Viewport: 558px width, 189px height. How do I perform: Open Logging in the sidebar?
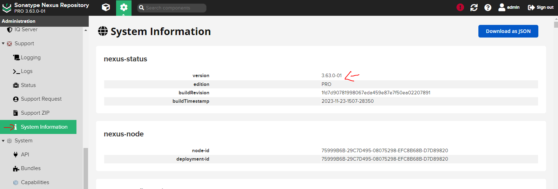(31, 58)
